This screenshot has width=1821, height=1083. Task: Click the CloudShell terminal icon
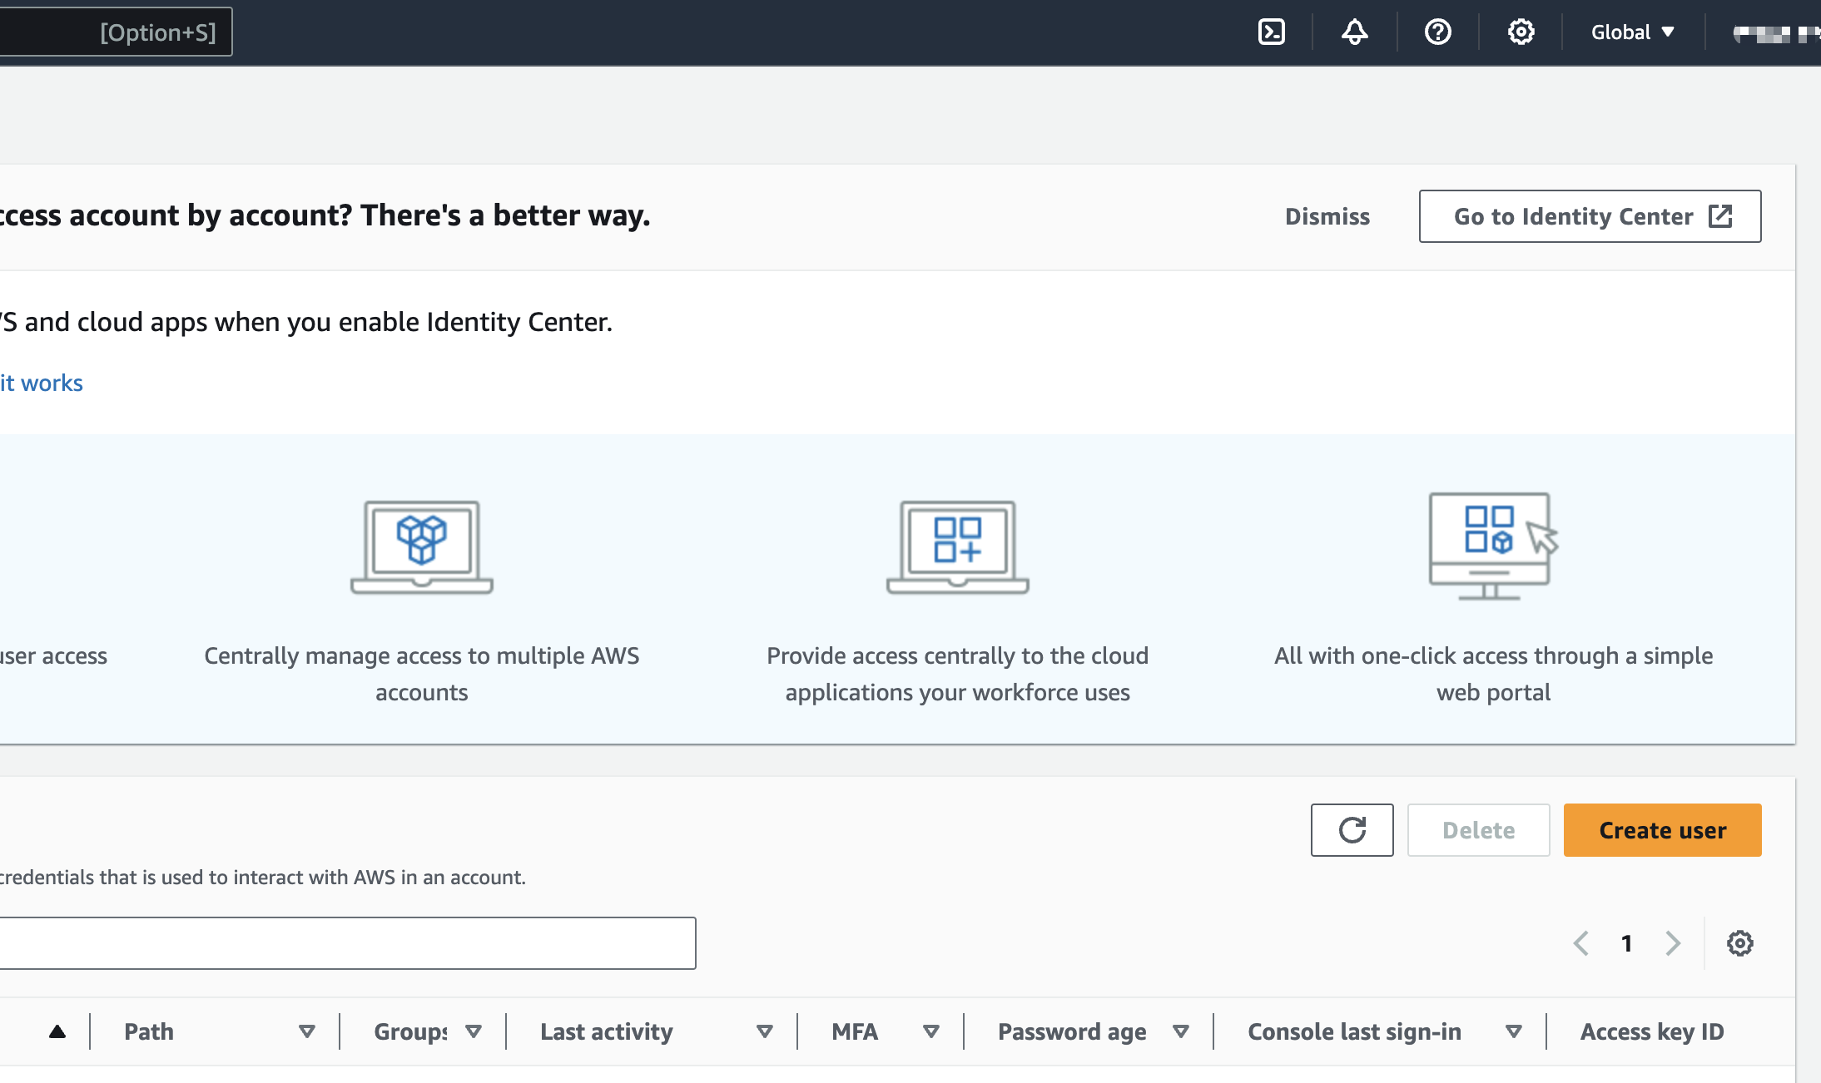coord(1270,32)
